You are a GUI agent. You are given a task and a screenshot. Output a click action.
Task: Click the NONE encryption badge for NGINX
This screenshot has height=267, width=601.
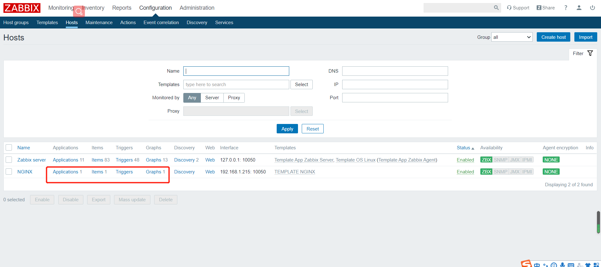[x=551, y=172]
